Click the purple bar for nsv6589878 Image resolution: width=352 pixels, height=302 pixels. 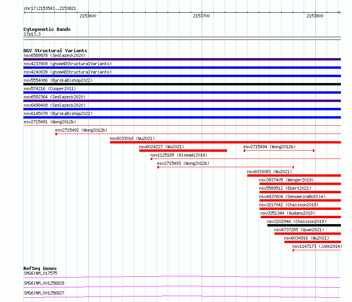(182, 59)
